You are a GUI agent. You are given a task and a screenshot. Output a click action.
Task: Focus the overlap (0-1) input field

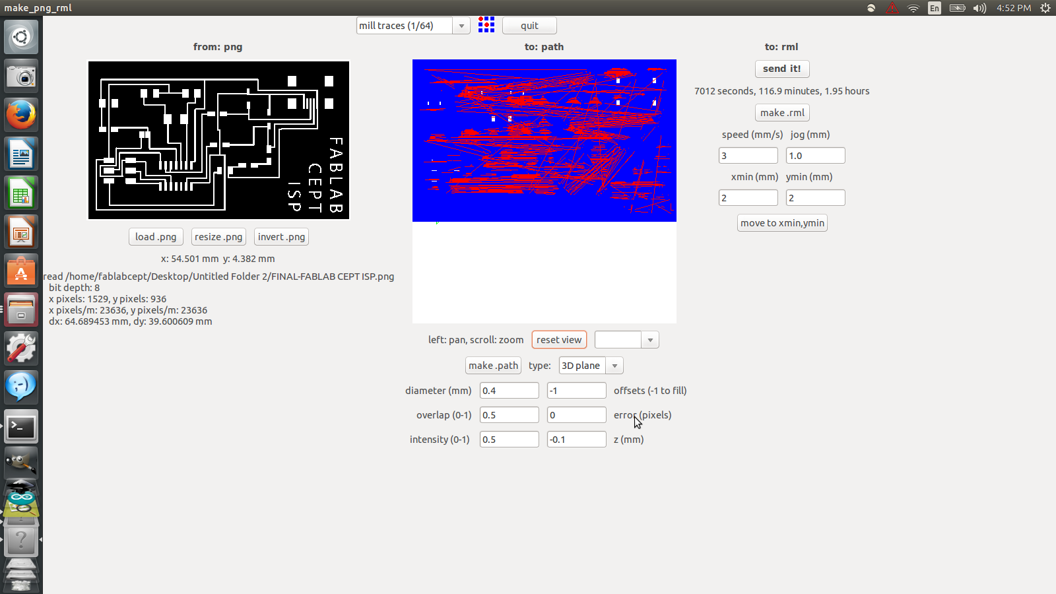[510, 415]
